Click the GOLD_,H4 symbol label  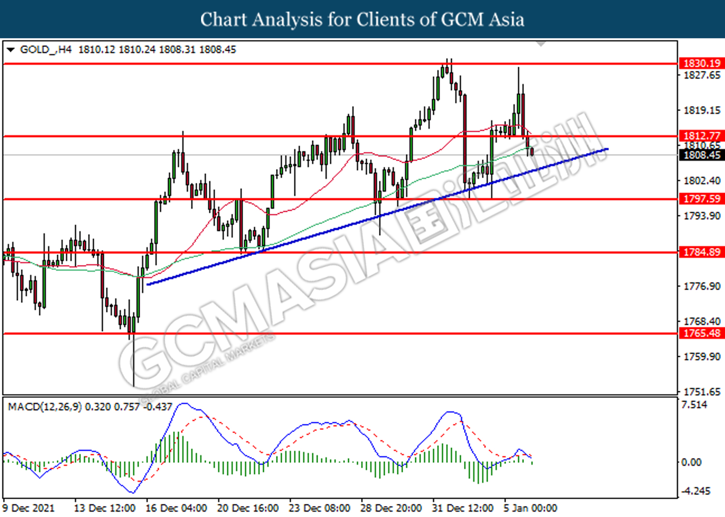(x=46, y=50)
